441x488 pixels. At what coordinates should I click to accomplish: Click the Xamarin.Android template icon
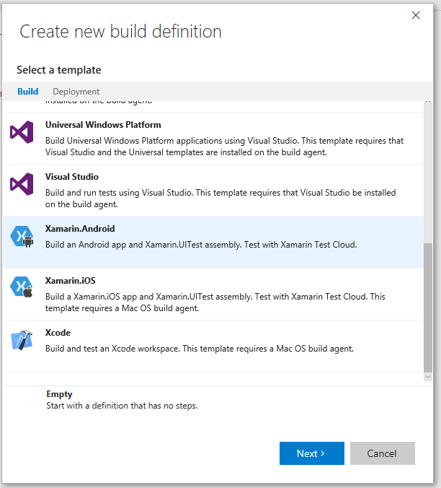(22, 237)
